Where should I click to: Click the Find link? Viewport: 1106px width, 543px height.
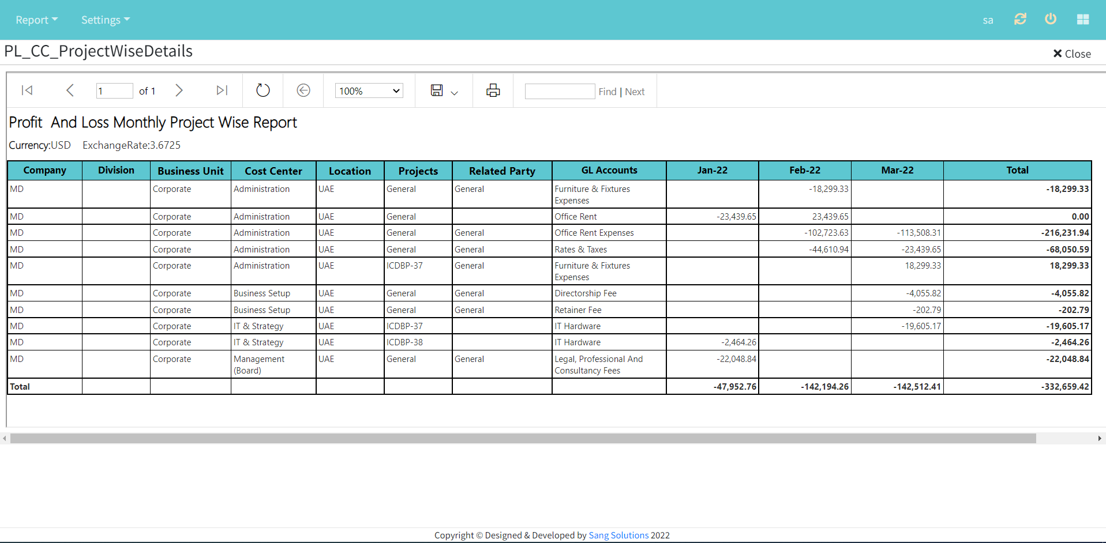click(608, 92)
